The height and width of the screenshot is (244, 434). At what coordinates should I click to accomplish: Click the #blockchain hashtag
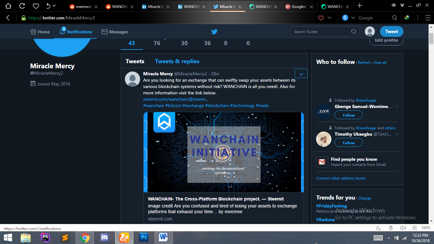click(x=217, y=105)
